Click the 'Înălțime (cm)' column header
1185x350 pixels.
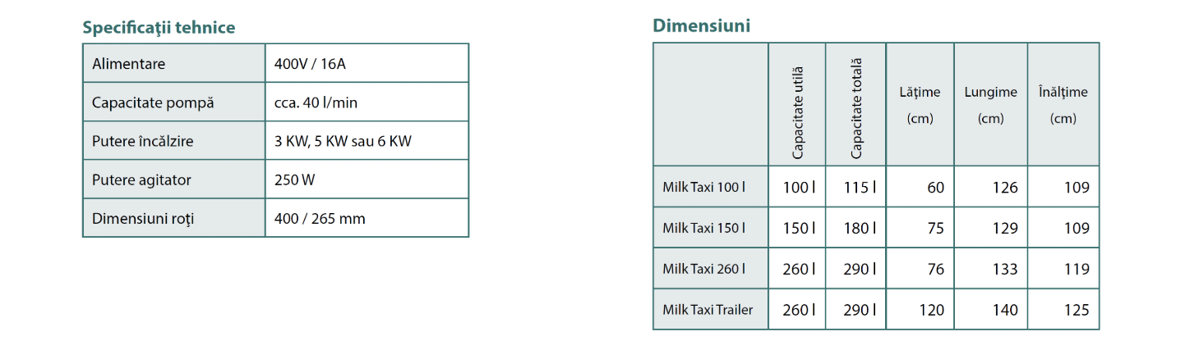(1063, 105)
